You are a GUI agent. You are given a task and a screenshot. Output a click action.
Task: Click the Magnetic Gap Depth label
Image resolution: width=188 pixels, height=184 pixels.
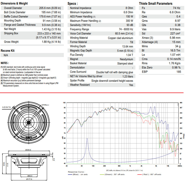pyautogui.click(x=81, y=50)
